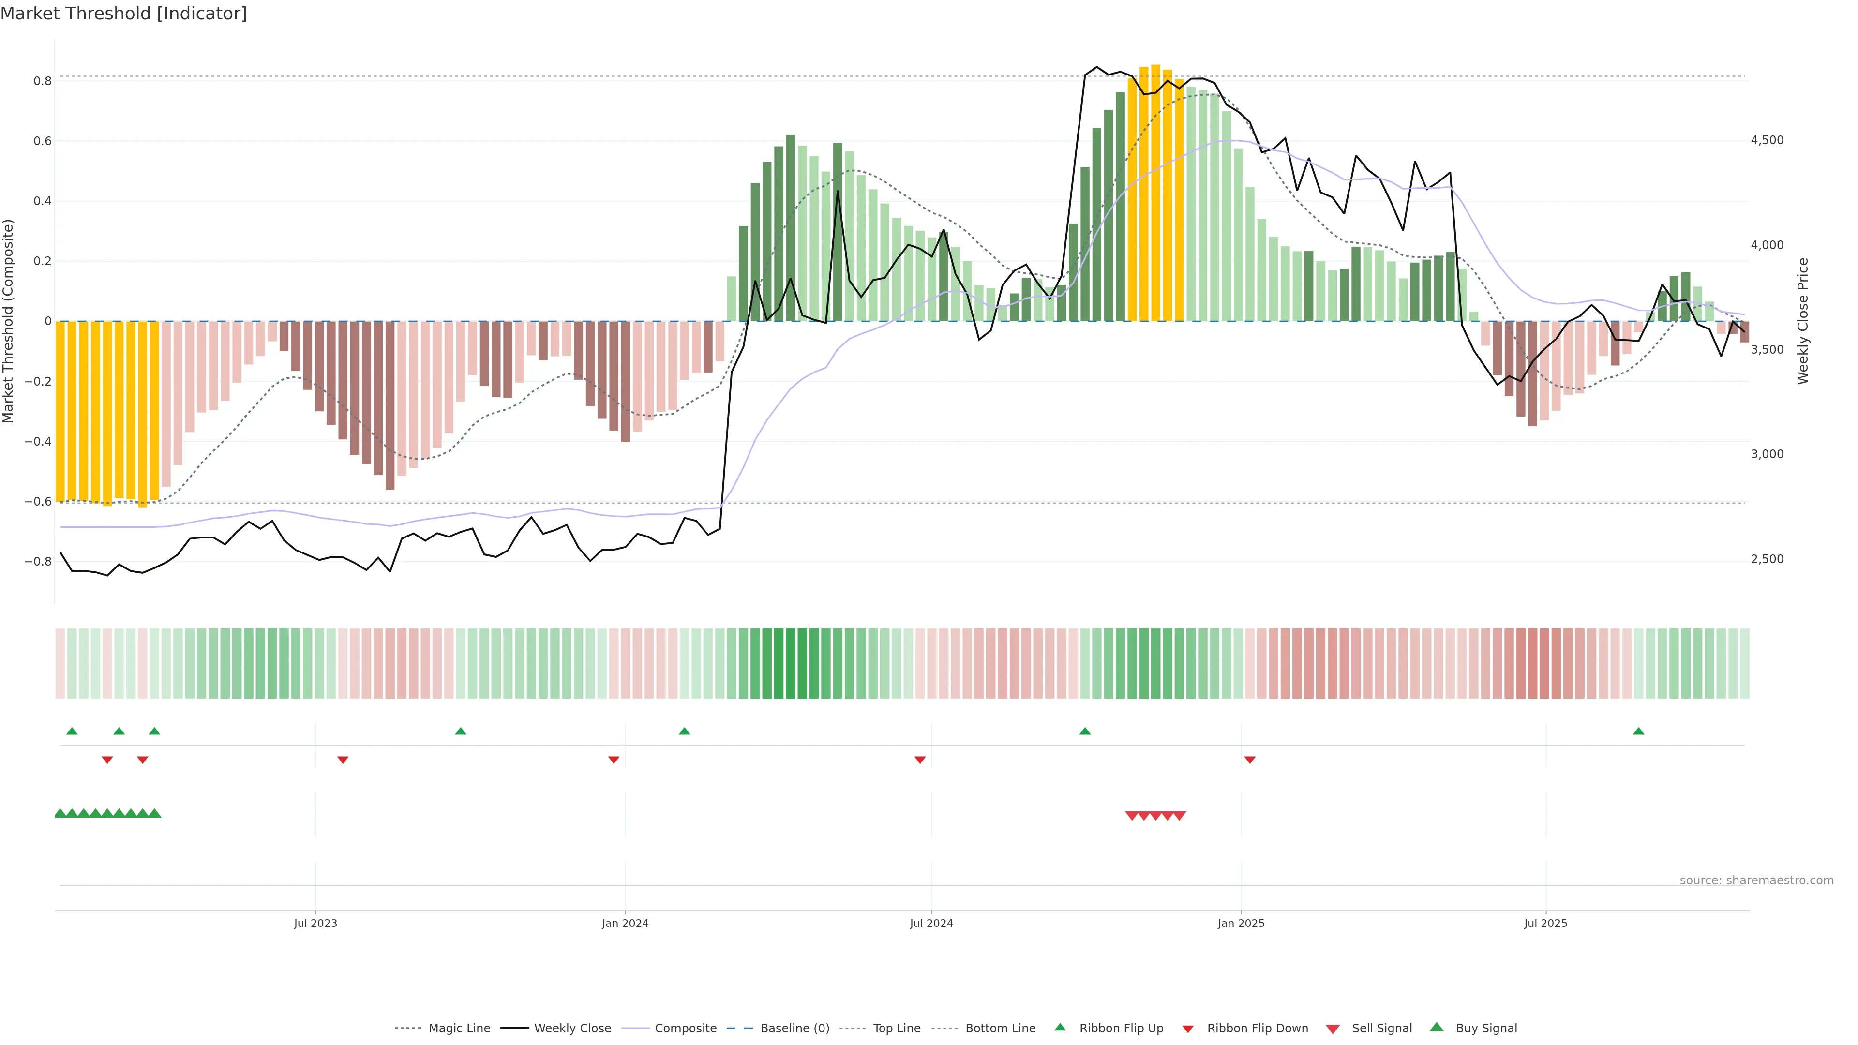Click the darkest green ribbon color bar

pyautogui.click(x=791, y=663)
